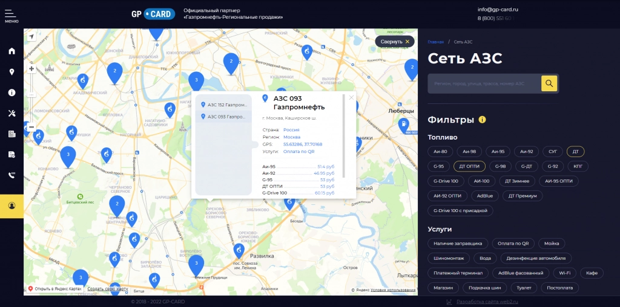Zoom in the map with plus button
Image resolution: width=620 pixels, height=307 pixels.
tap(31, 69)
